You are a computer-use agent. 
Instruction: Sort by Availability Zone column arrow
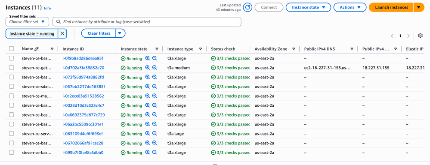coord(294,49)
